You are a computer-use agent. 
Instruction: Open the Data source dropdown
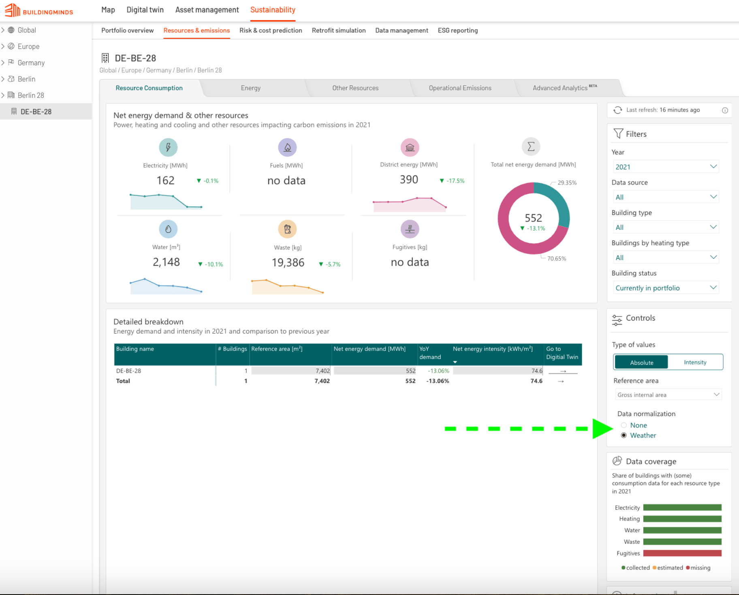click(666, 197)
